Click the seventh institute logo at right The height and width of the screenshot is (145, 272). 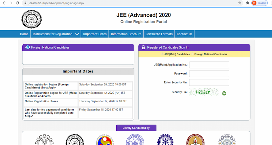(x=227, y=140)
